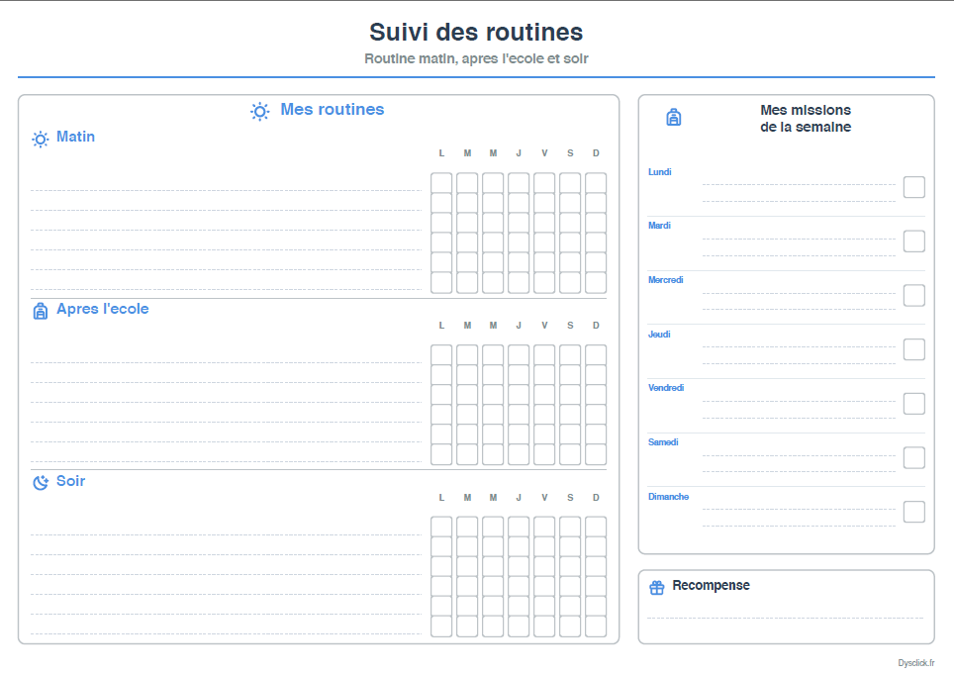Click the Vendredi label

pyautogui.click(x=666, y=388)
